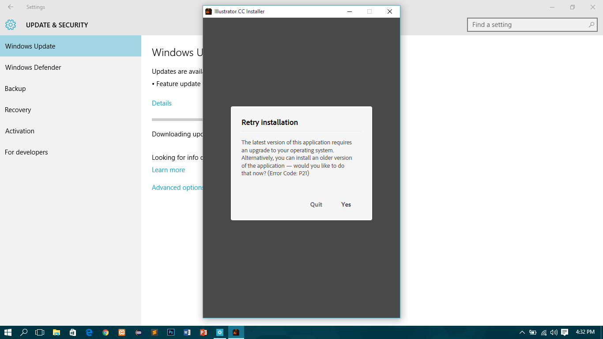The height and width of the screenshot is (339, 603).
Task: Open Eclipse from the taskbar
Action: click(x=138, y=332)
